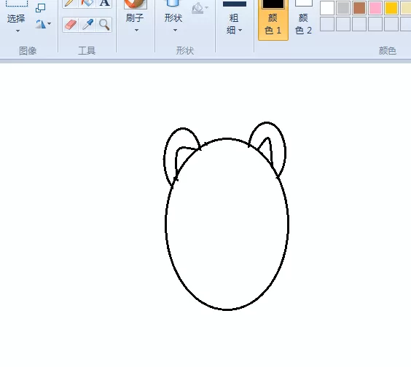
Task: Select the Magnifier tool
Action: click(x=104, y=25)
